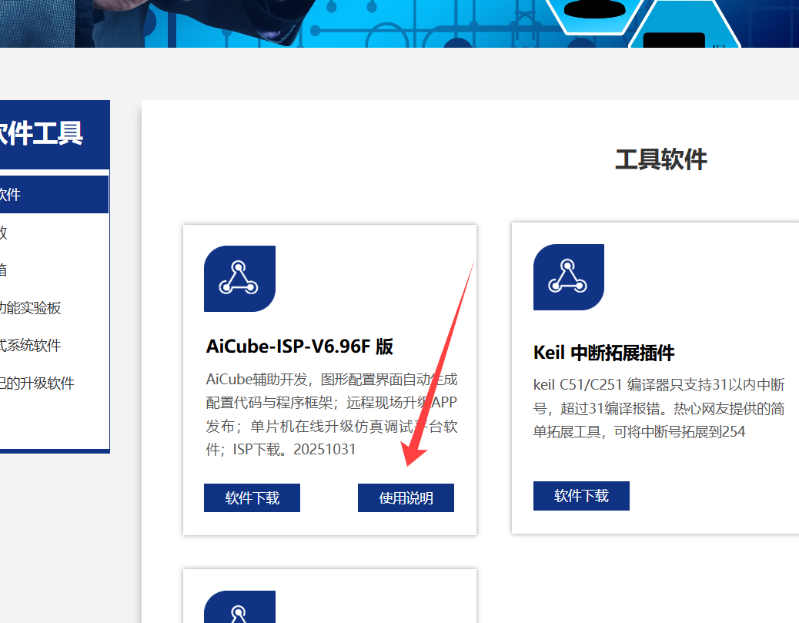The height and width of the screenshot is (623, 799).
Task: Click the Keil 中断拓展插件 card icon
Action: tap(568, 277)
